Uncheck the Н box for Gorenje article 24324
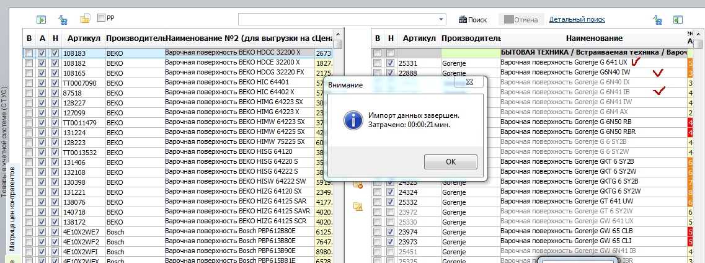Viewport: 705px width, 263px height. click(390, 192)
